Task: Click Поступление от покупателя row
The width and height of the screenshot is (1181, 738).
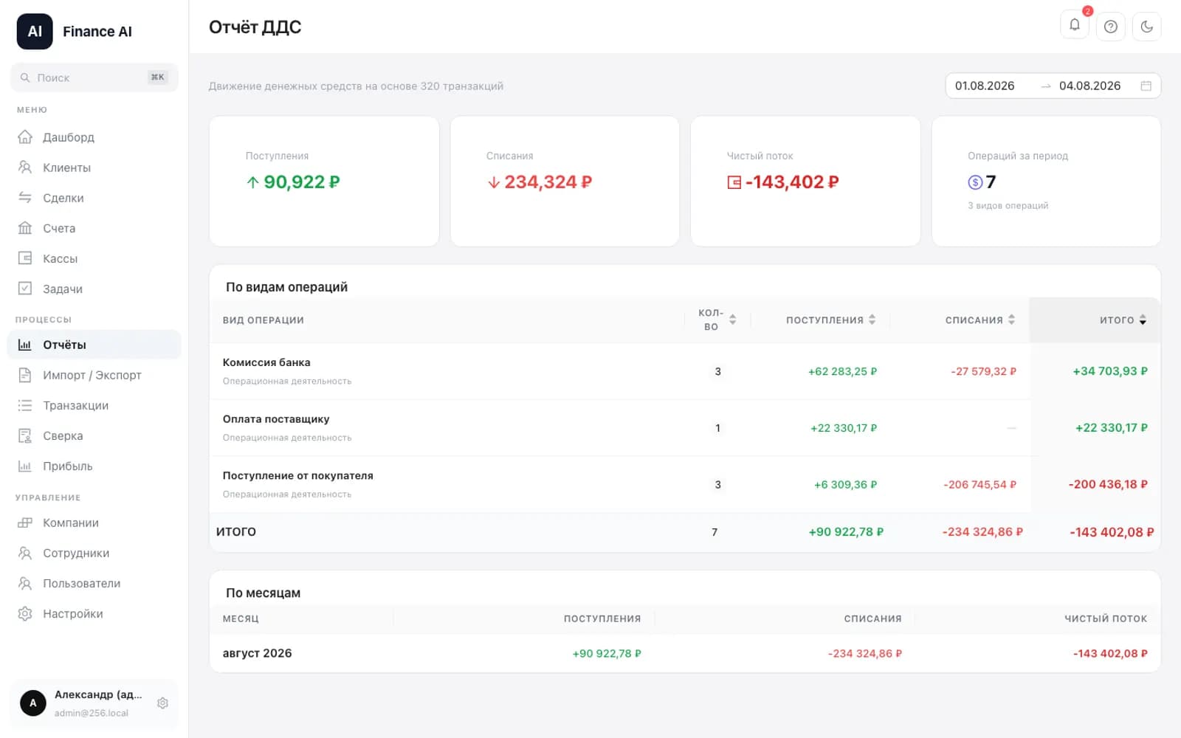Action: pyautogui.click(x=685, y=485)
